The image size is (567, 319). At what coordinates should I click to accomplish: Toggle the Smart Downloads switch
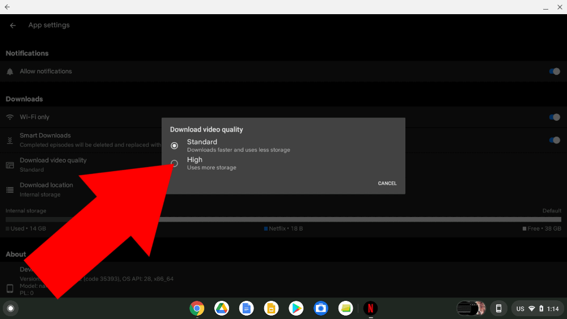pos(555,140)
